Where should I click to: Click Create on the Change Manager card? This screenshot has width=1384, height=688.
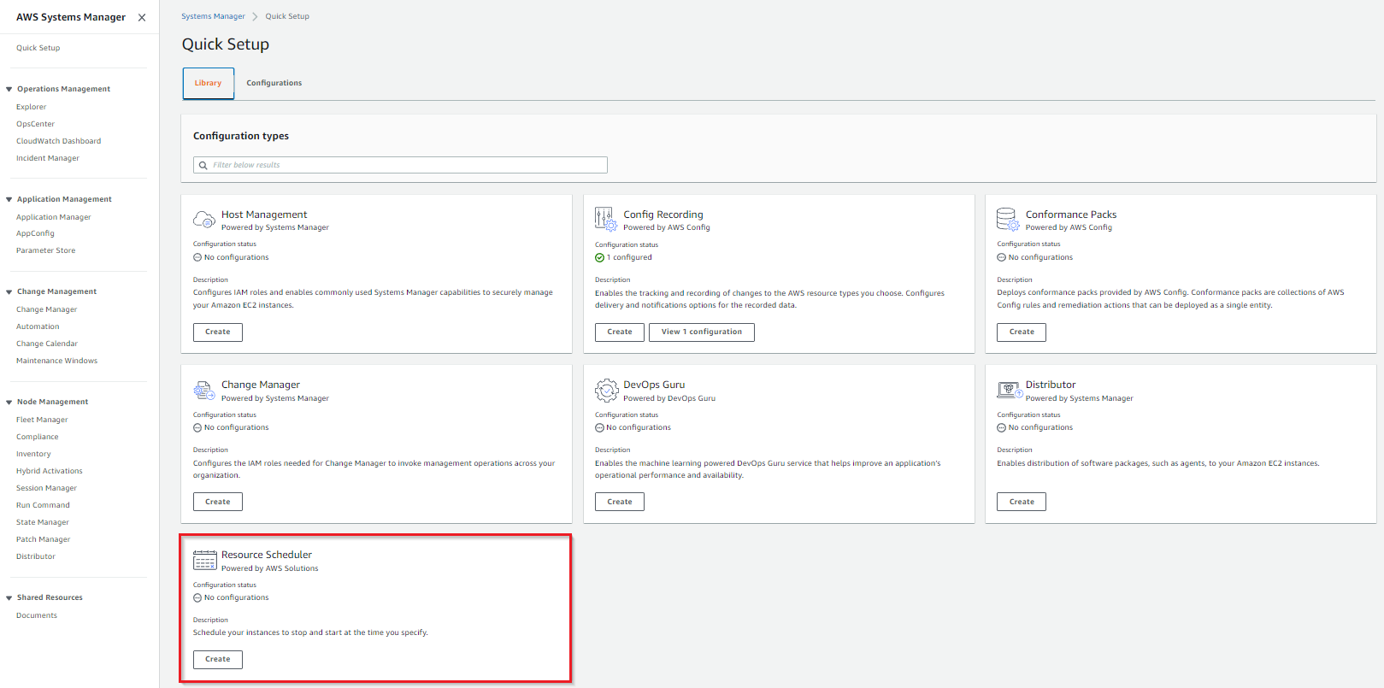pyautogui.click(x=218, y=502)
